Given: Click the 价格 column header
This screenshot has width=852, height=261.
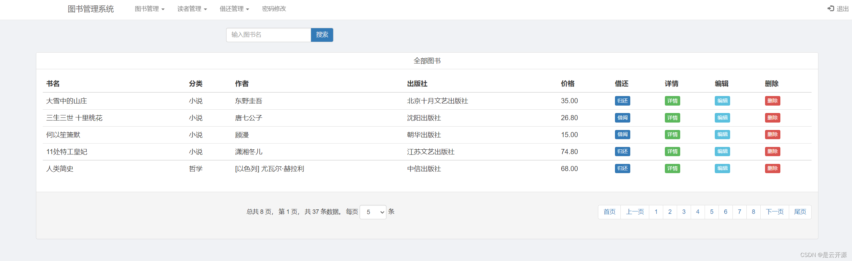Looking at the screenshot, I should (567, 83).
